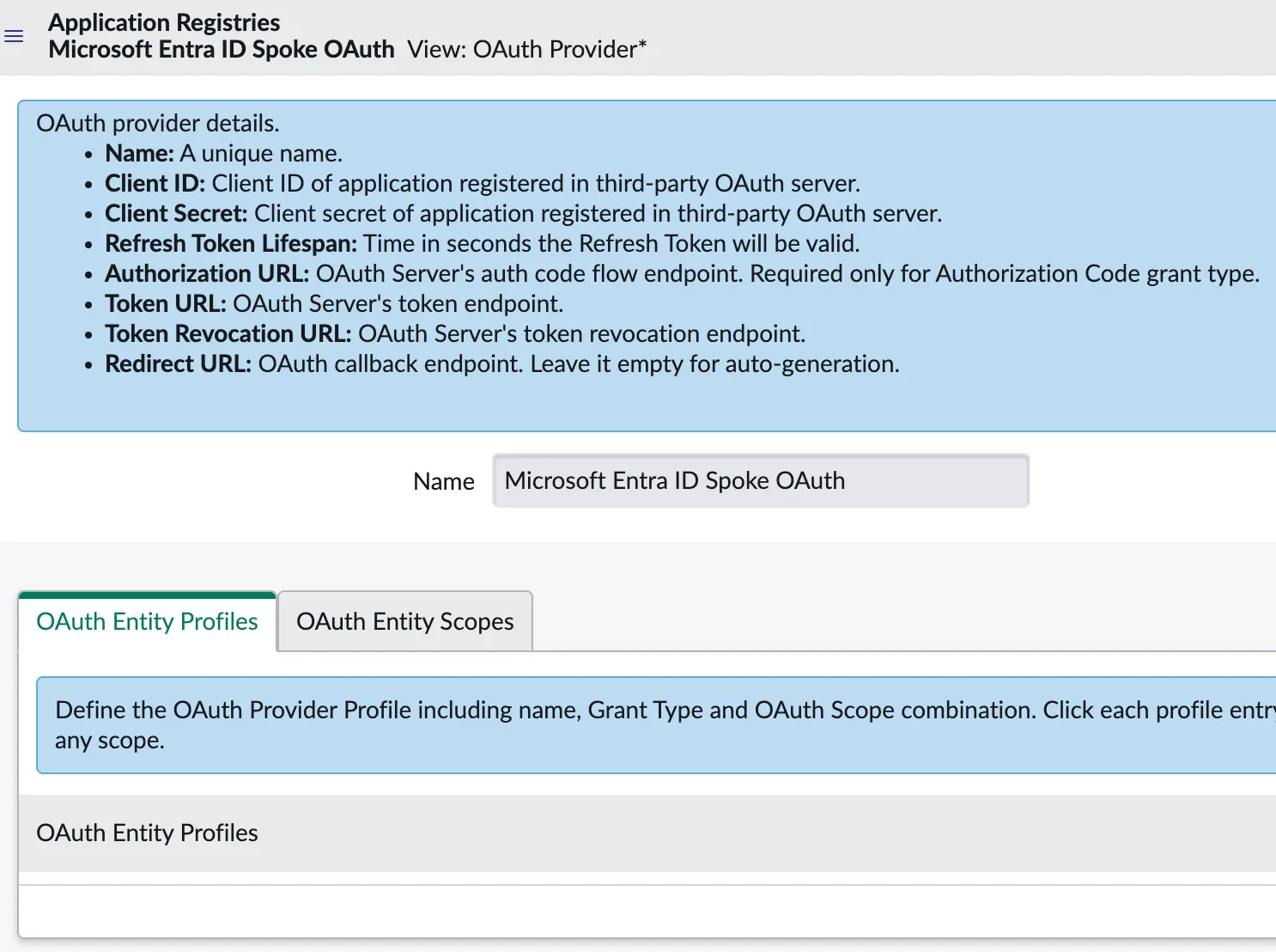Select the OAuth Entity Profiles tab
The width and height of the screenshot is (1276, 952).
click(147, 621)
